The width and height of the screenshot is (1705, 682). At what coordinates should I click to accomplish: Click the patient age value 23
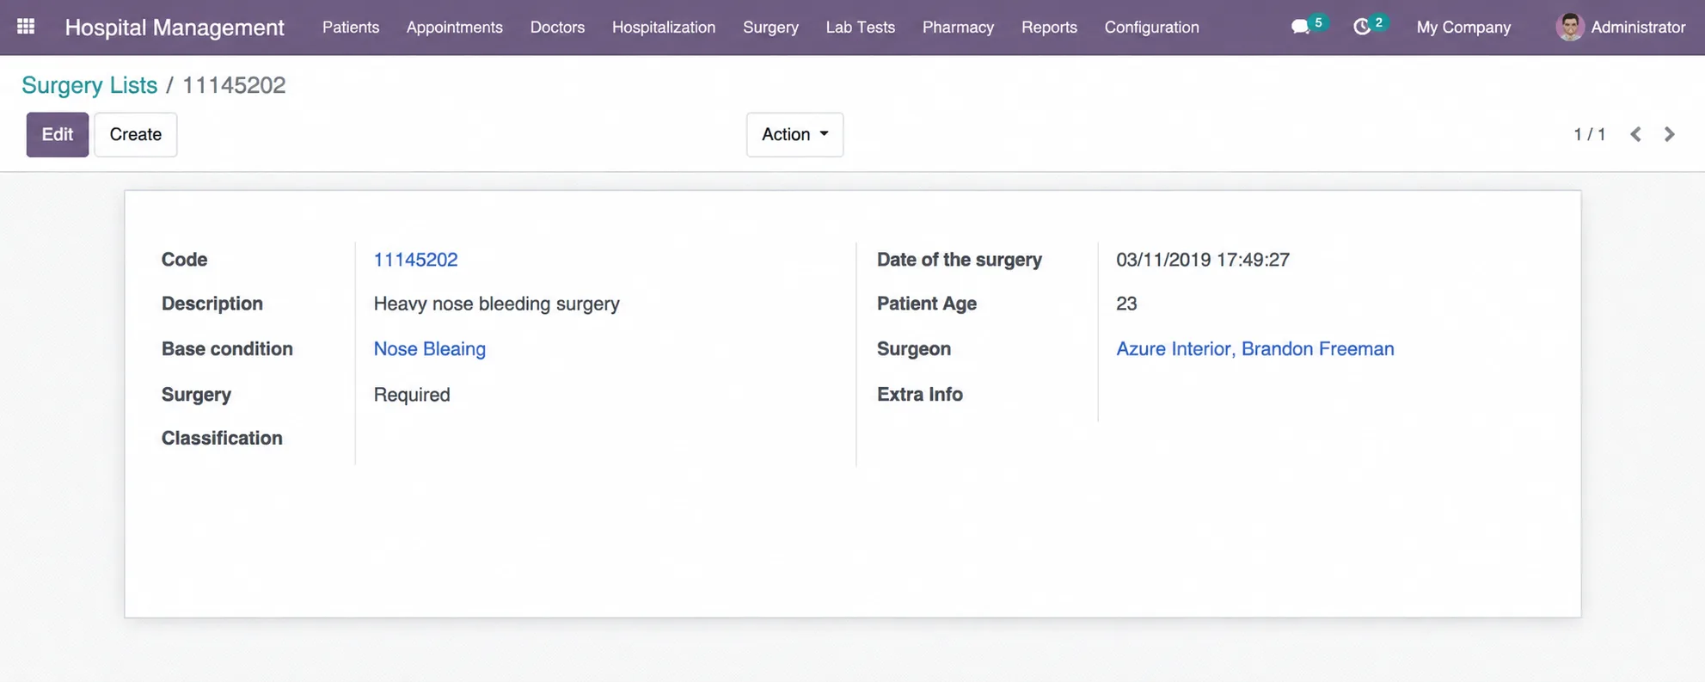(x=1126, y=304)
